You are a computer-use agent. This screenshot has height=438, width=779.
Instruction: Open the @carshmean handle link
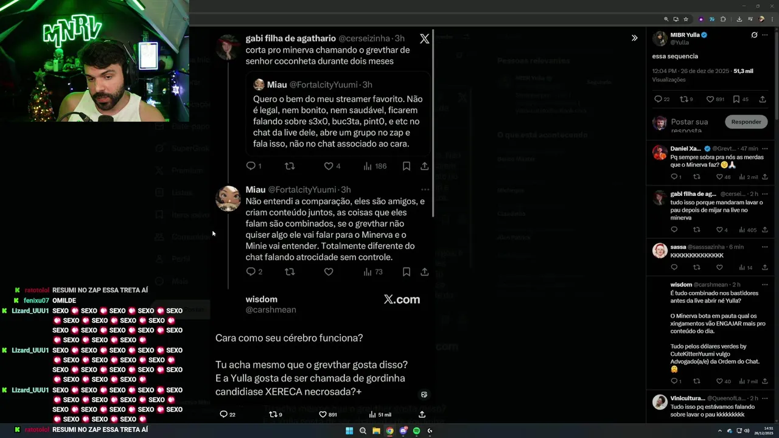(271, 310)
